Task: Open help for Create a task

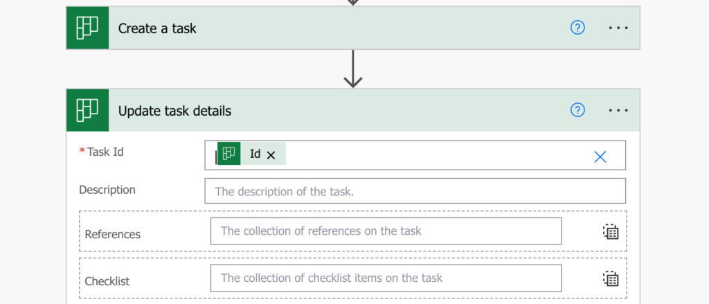Action: tap(577, 28)
